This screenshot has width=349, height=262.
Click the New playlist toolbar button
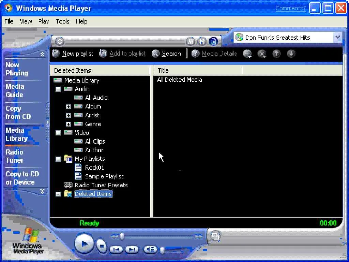coord(72,54)
